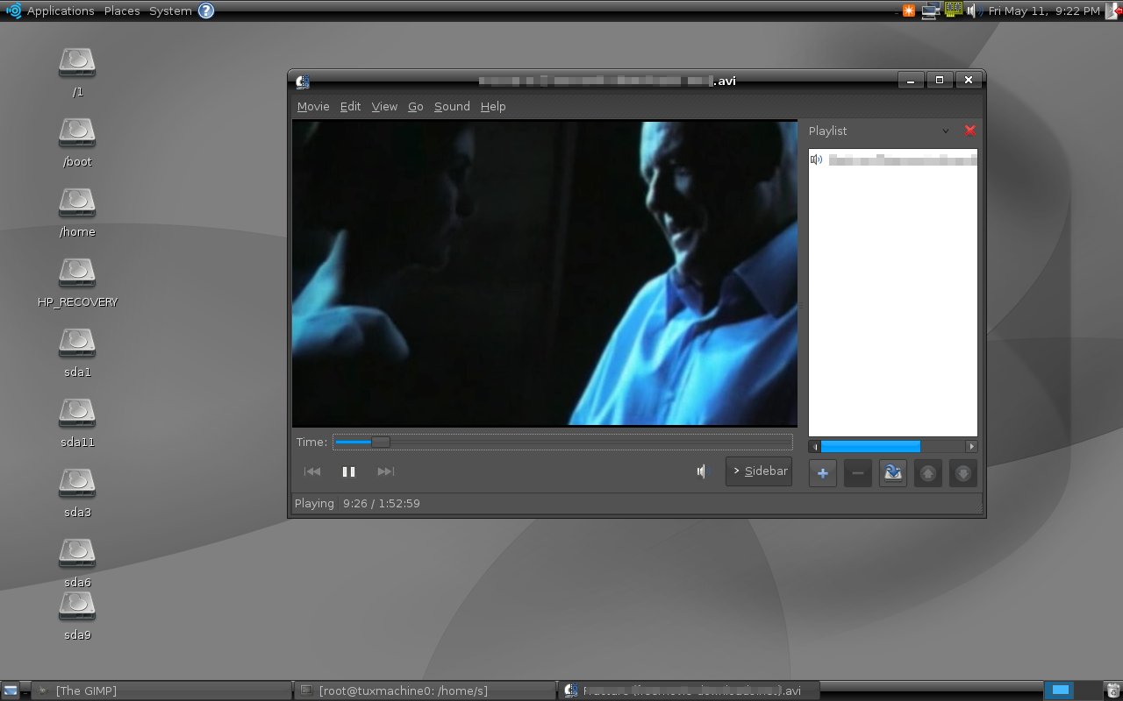Open the Movie menu

313,106
